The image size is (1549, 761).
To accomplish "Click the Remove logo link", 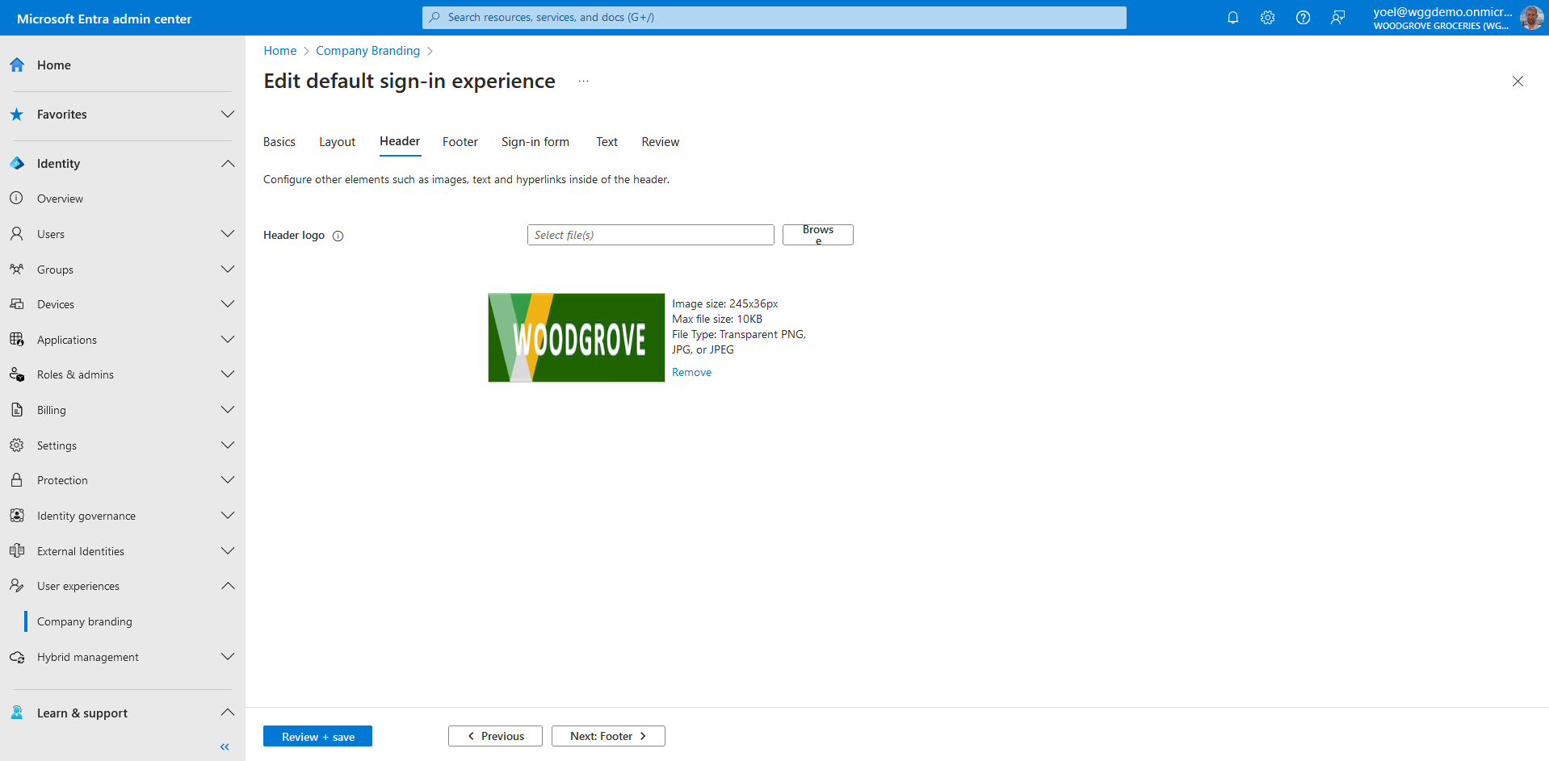I will pyautogui.click(x=691, y=372).
